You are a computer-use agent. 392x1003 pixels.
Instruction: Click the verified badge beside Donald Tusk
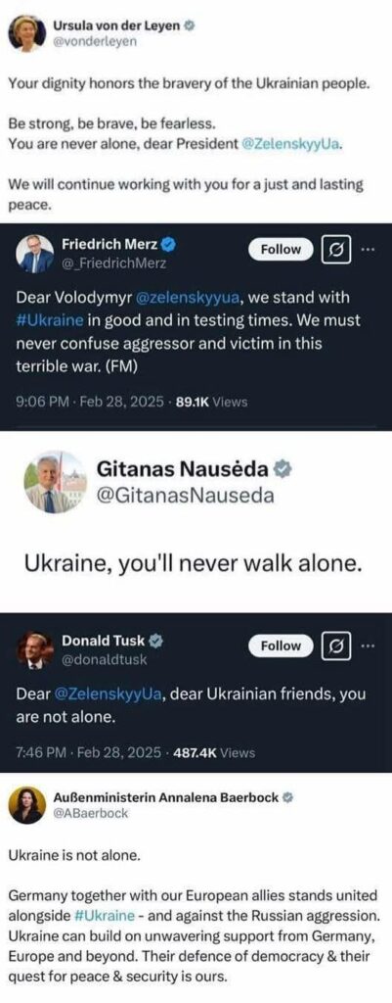[154, 640]
